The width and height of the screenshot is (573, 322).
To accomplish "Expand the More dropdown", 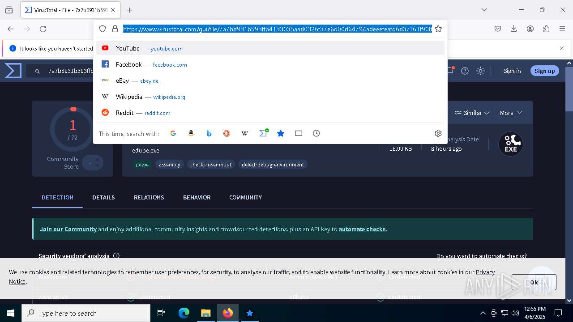I will (x=511, y=113).
